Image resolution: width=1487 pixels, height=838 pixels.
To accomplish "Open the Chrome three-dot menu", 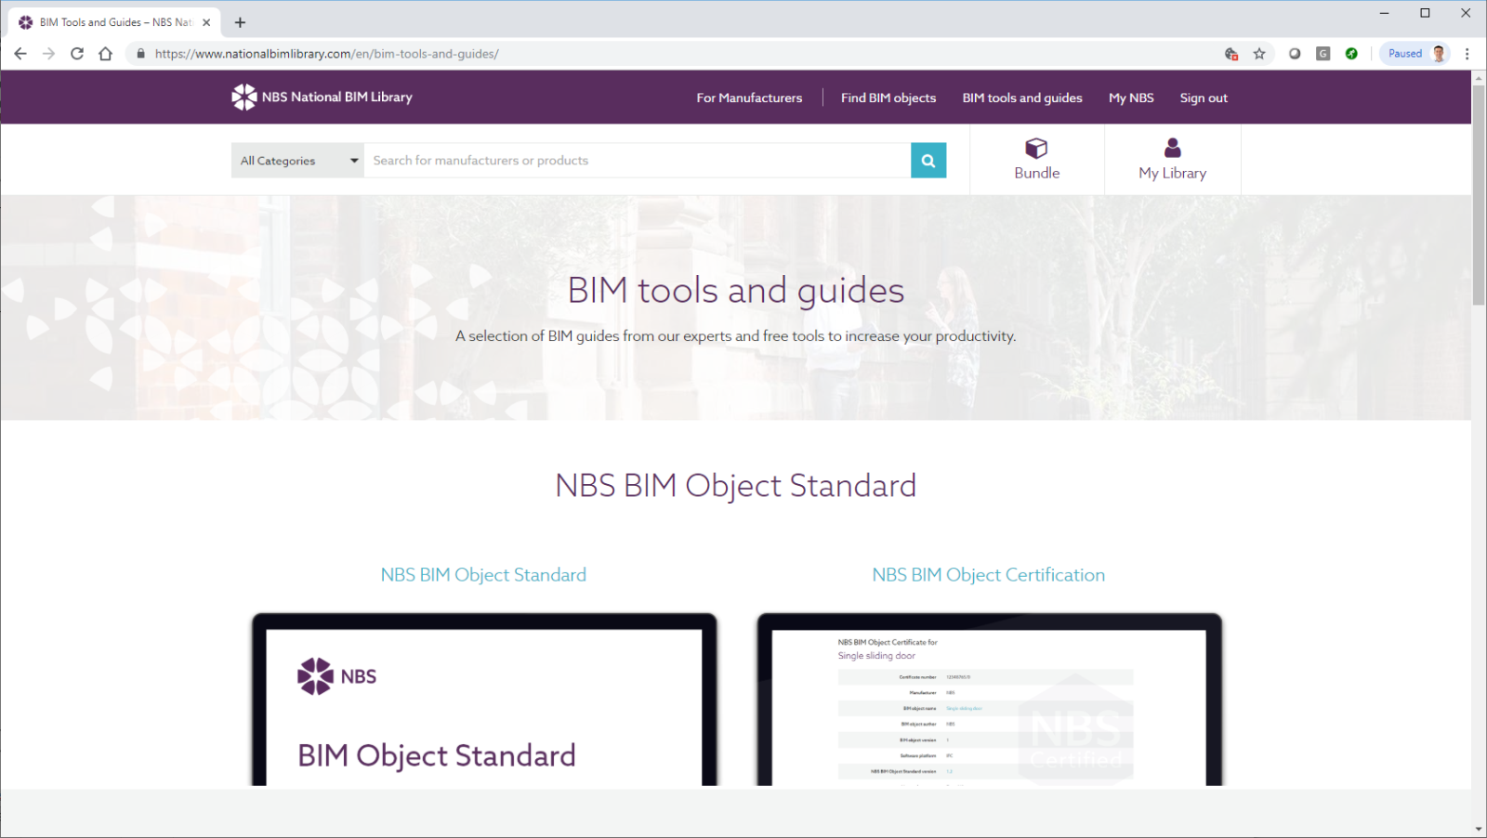I will (1467, 54).
